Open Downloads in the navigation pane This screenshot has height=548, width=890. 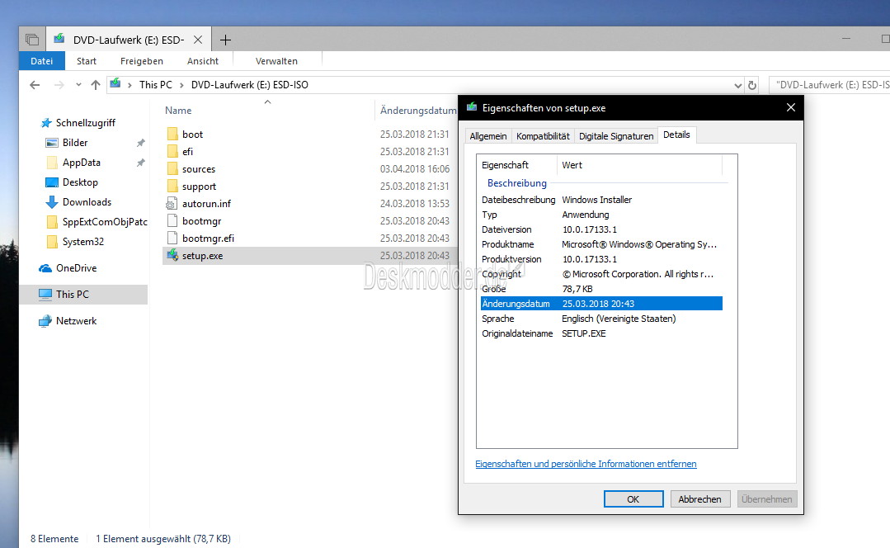point(87,202)
